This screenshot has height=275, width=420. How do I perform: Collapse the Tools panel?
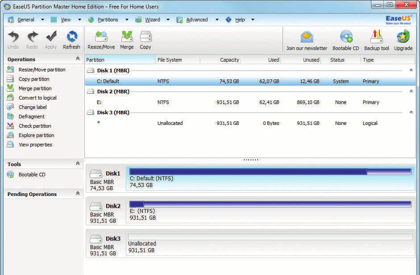coord(78,163)
